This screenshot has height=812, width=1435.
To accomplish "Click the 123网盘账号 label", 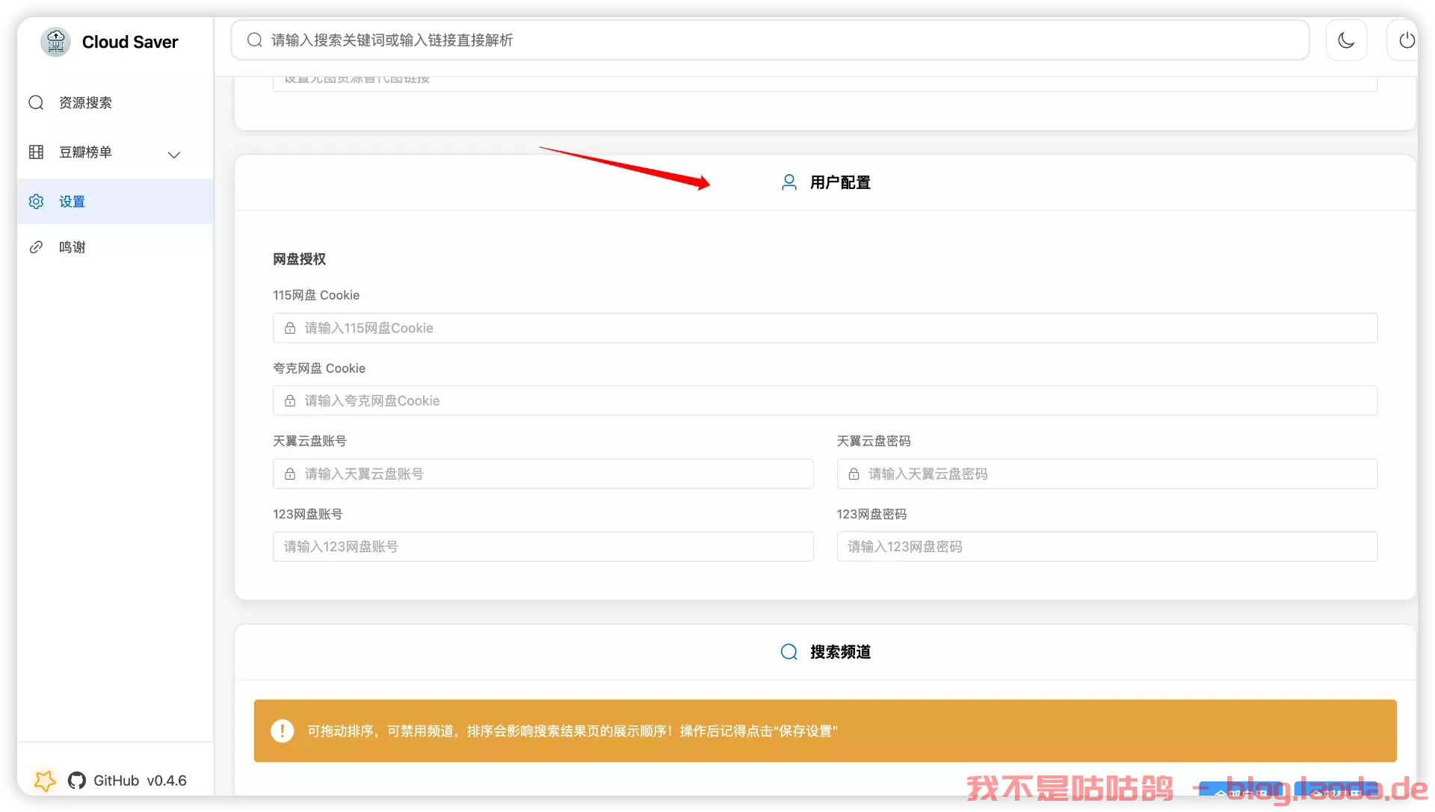I will point(307,514).
